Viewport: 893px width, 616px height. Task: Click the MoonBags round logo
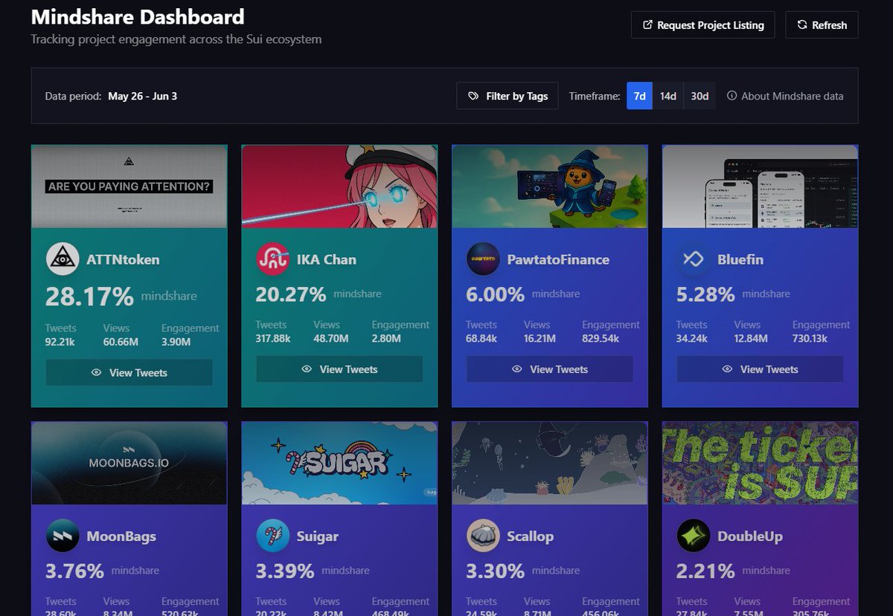[63, 536]
